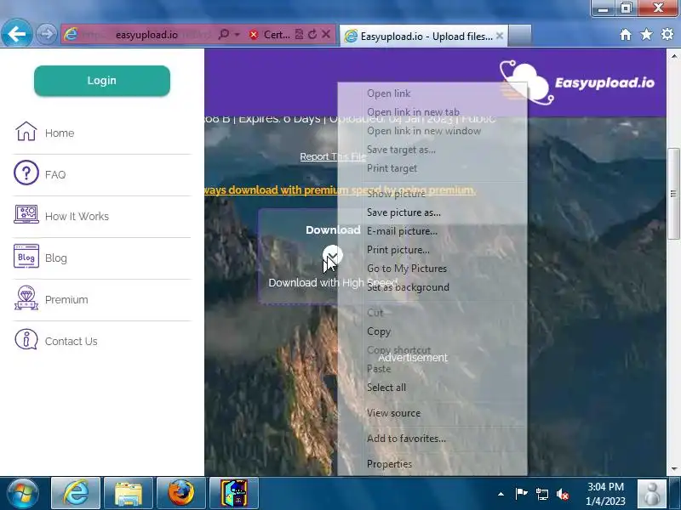Go back with the browser back arrow
This screenshot has height=510, width=681.
pyautogui.click(x=16, y=34)
